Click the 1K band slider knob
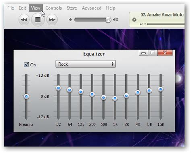 point(115,98)
